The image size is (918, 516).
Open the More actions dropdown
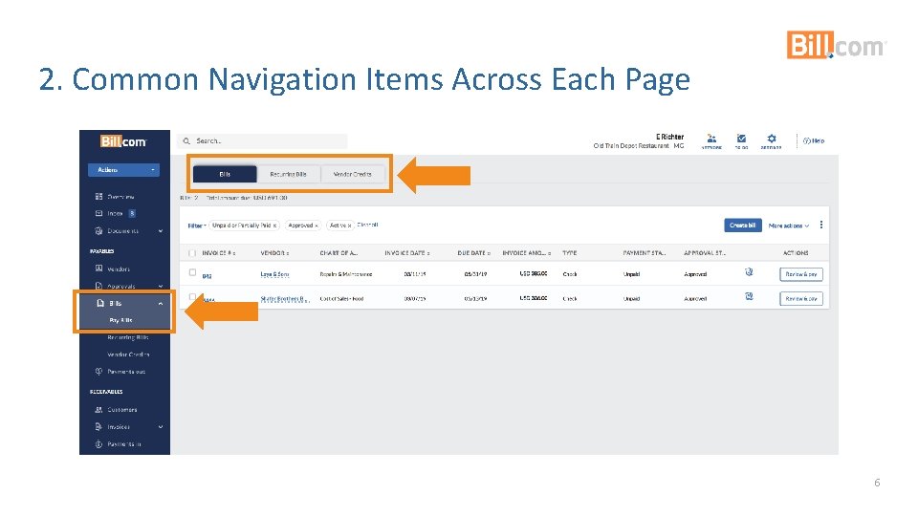789,226
